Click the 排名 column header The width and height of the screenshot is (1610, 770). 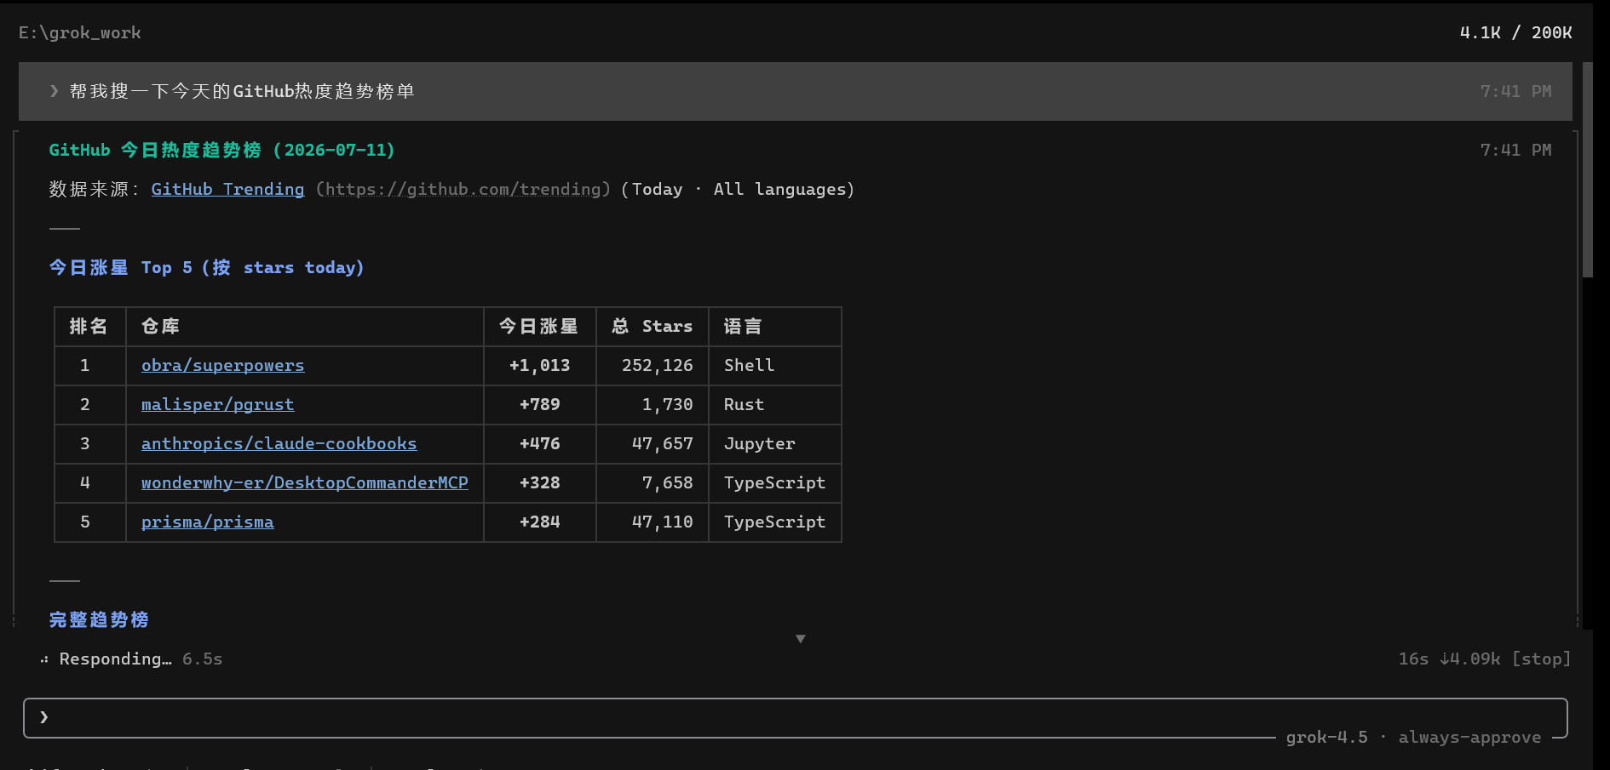pyautogui.click(x=89, y=326)
